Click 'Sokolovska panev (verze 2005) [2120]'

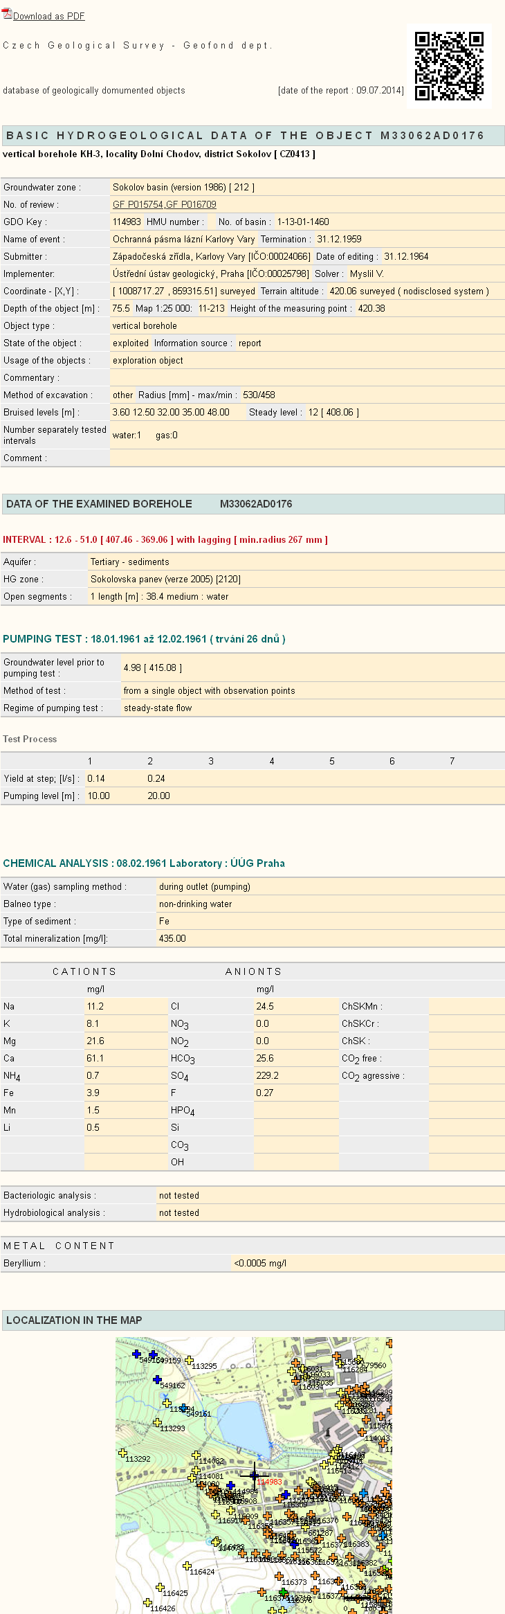pyautogui.click(x=166, y=579)
